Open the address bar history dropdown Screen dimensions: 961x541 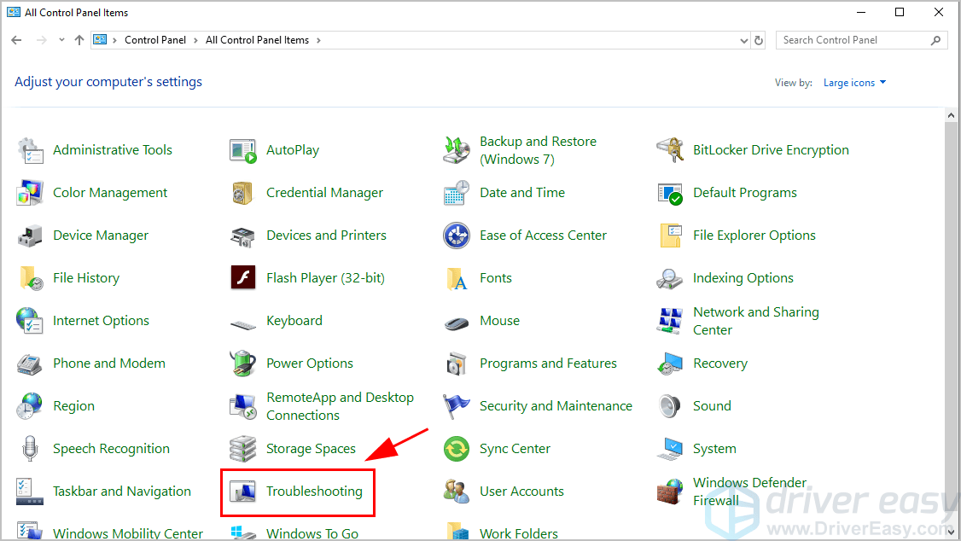(x=743, y=39)
